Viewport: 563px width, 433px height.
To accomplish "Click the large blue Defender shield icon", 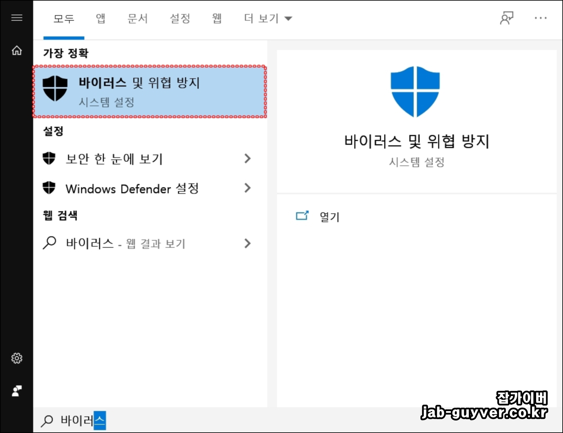I will pyautogui.click(x=415, y=92).
